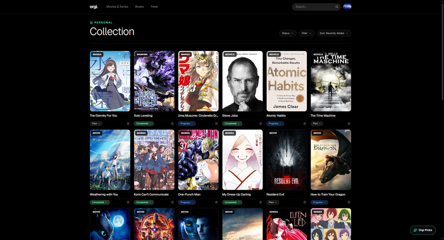Open My Dress-Up Darling cover

pyautogui.click(x=242, y=160)
